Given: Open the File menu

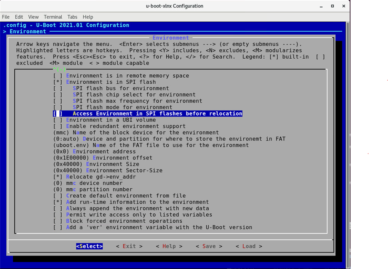Looking at the screenshot, I should 6,17.
